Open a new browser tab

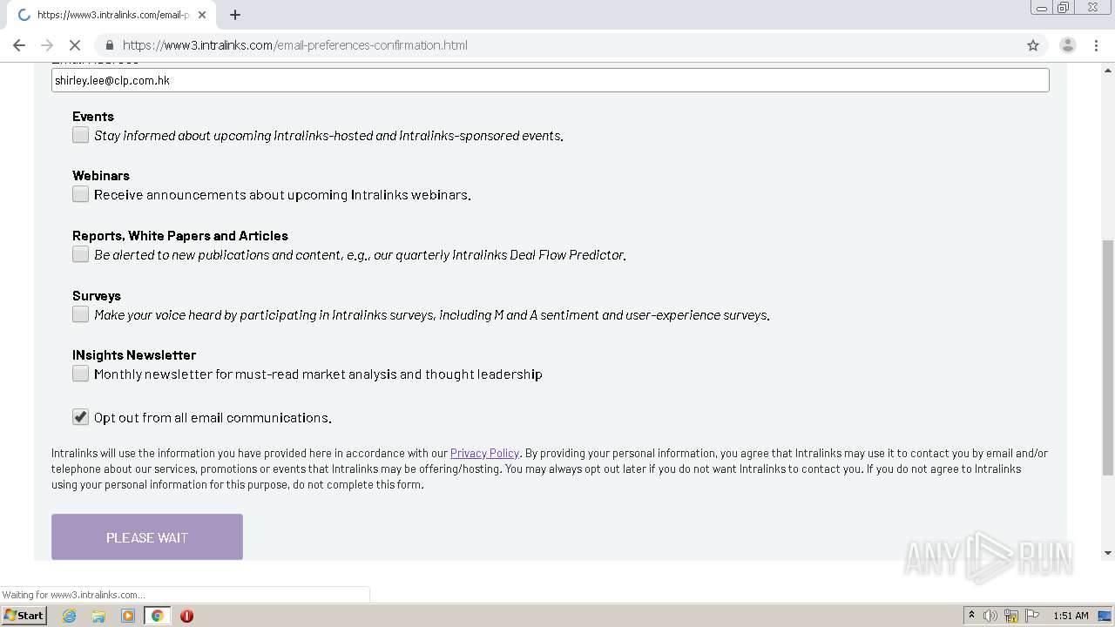[235, 15]
